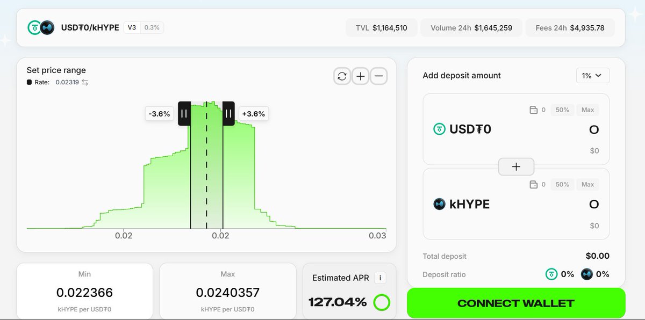Click the Estimated APR info icon
Image resolution: width=645 pixels, height=320 pixels.
point(381,278)
